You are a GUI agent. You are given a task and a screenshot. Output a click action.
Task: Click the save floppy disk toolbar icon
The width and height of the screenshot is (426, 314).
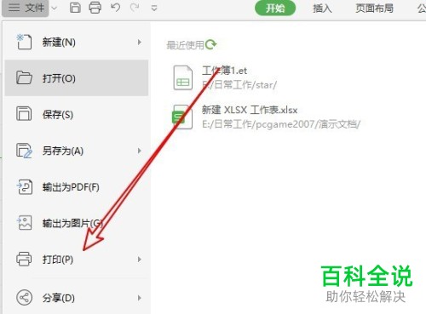(75, 8)
